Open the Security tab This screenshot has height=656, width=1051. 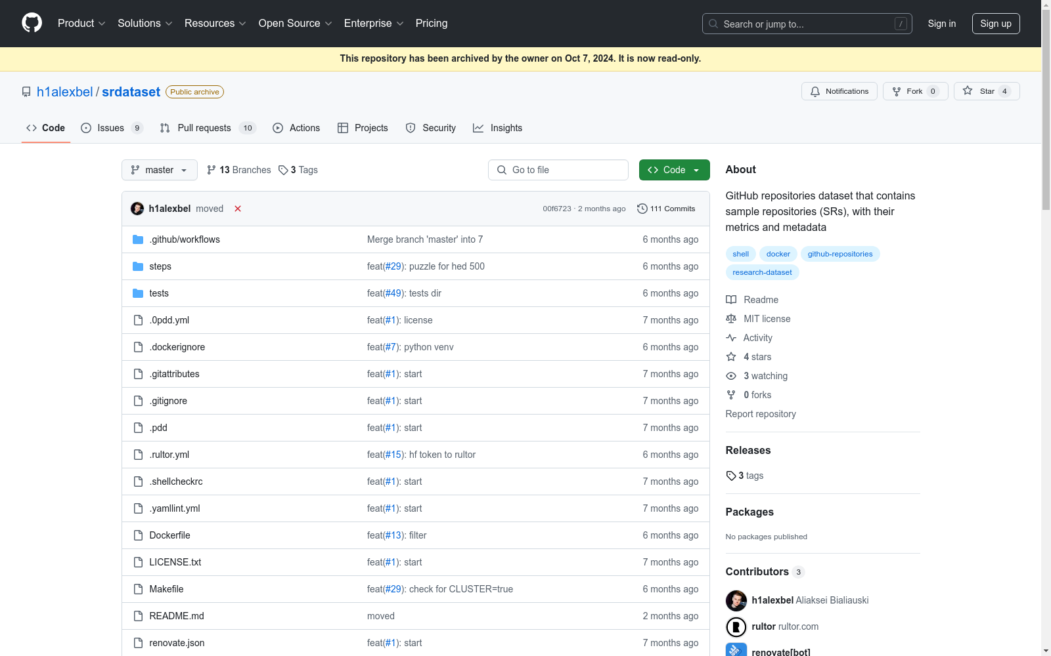click(431, 128)
